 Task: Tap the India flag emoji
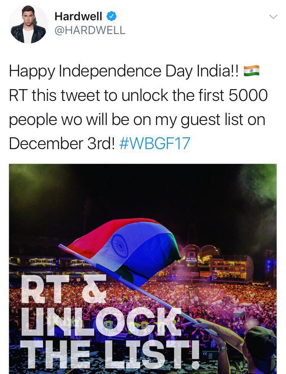[x=252, y=71]
